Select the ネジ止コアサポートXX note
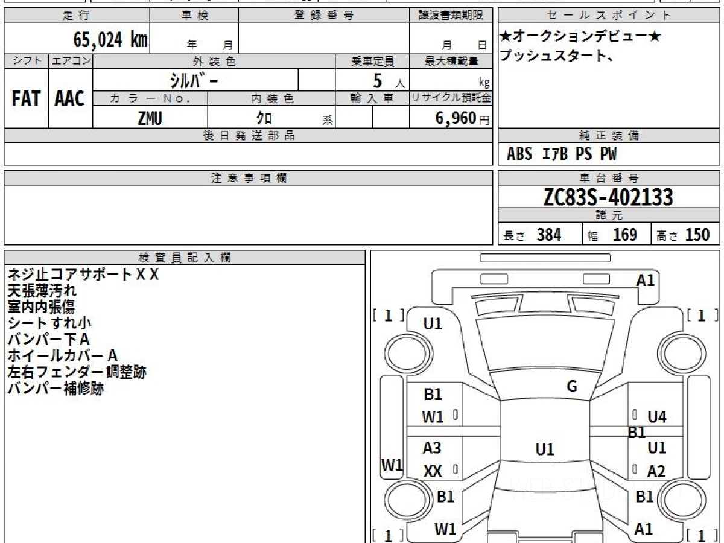 [83, 275]
